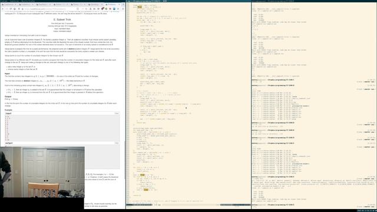This screenshot has width=377, height=212.
Task: Go back in the Firefox browser
Action: [2, 9]
